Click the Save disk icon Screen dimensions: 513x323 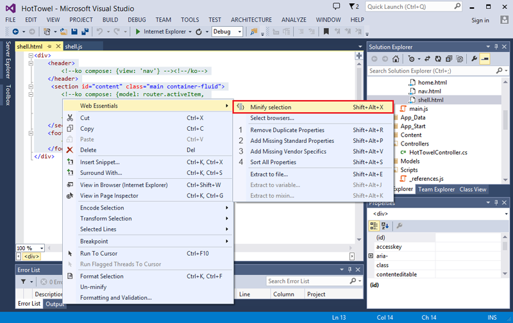tap(74, 31)
